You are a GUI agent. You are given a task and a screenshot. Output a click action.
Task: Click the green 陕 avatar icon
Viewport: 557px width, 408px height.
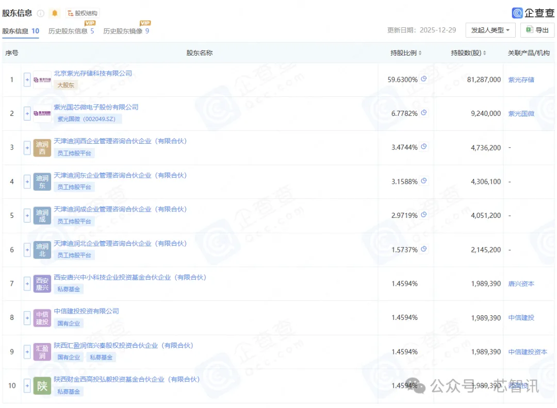[42, 386]
